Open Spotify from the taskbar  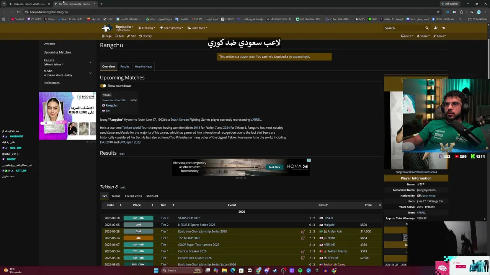[x=300, y=270]
